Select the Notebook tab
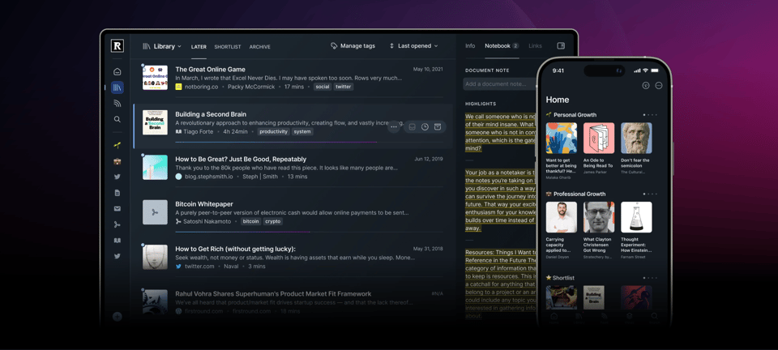This screenshot has height=350, width=778. pyautogui.click(x=502, y=45)
